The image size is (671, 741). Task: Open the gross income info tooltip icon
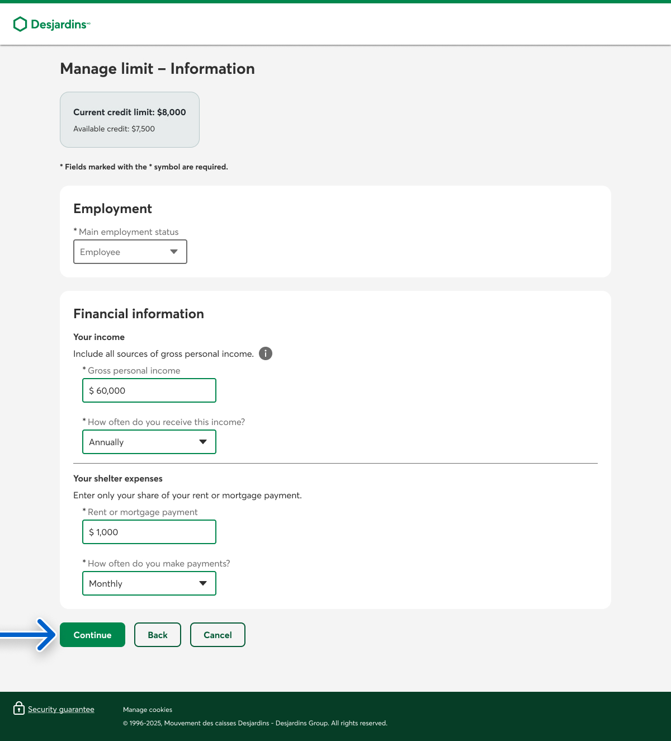click(266, 353)
